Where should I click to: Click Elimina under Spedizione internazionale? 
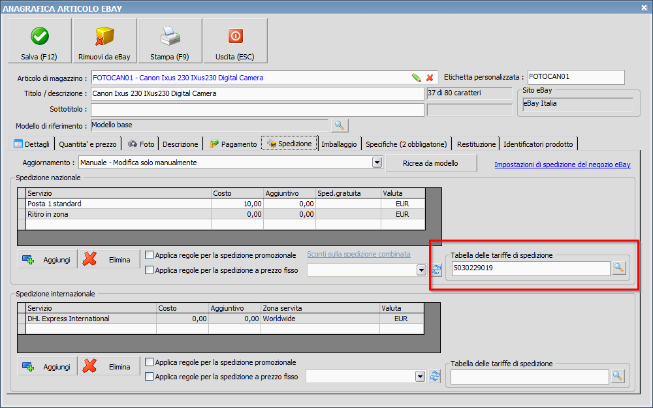point(110,366)
